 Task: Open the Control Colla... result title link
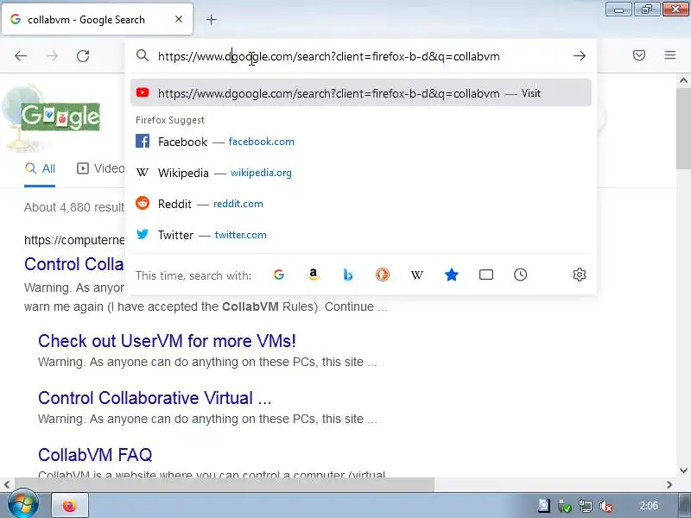tap(74, 264)
